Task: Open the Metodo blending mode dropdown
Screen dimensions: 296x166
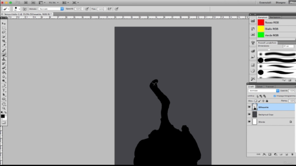Action: [51, 9]
